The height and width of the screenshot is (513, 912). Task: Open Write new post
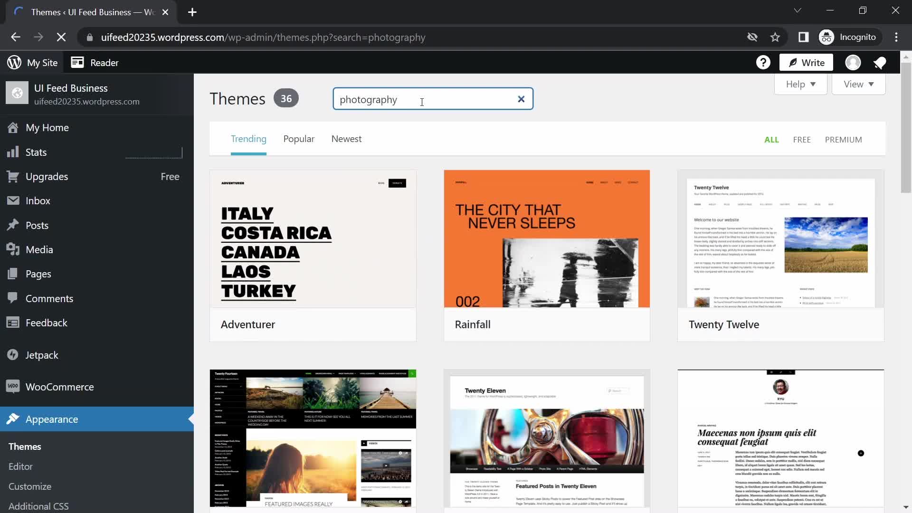(x=807, y=62)
